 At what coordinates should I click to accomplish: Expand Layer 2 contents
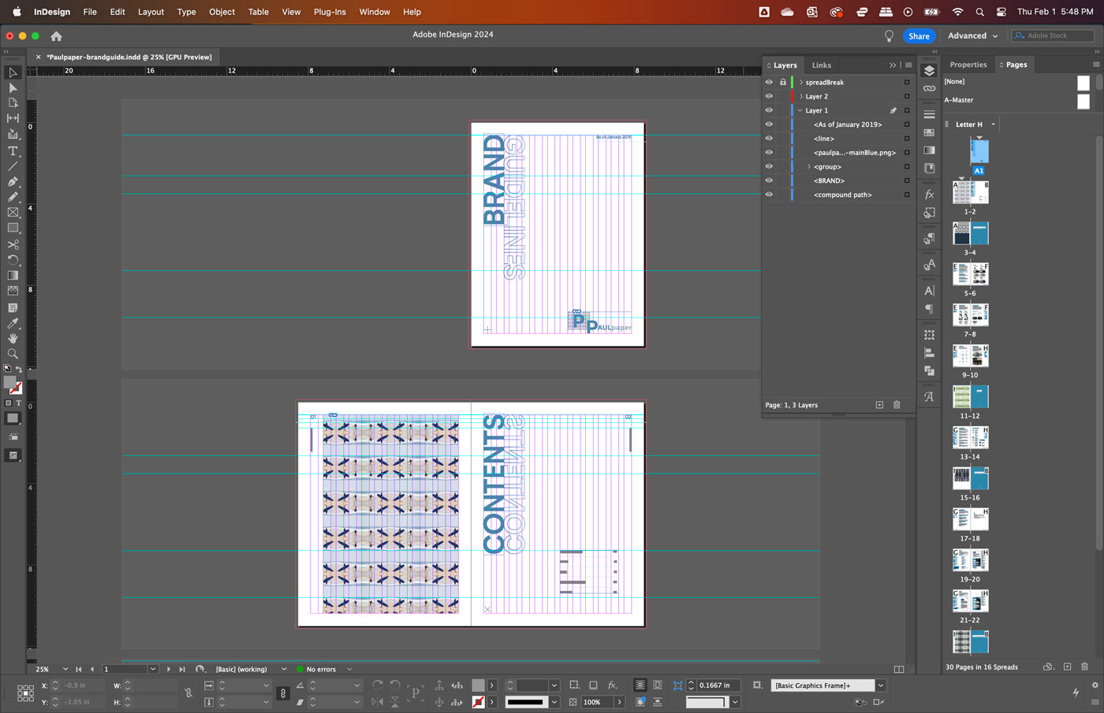point(801,96)
